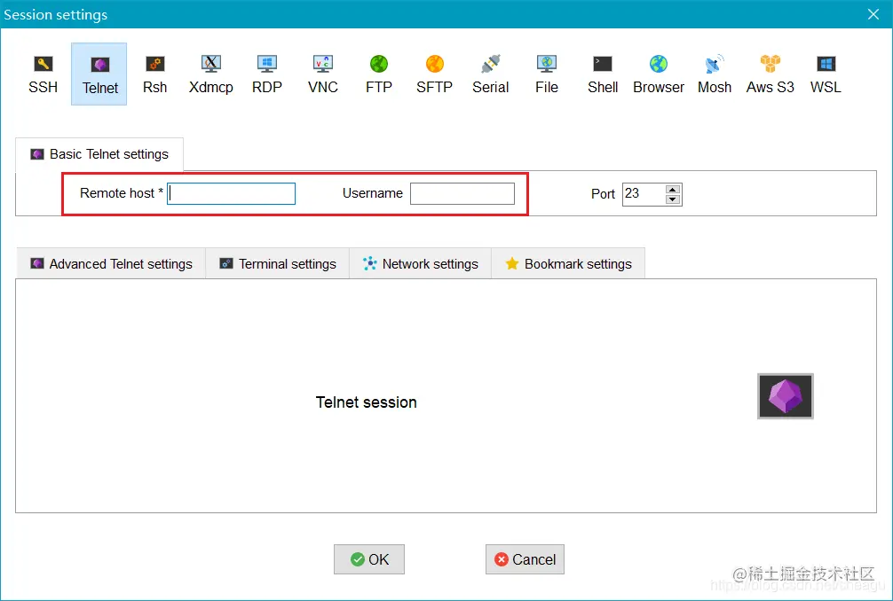Pick the Xdmcp session type

[210, 74]
